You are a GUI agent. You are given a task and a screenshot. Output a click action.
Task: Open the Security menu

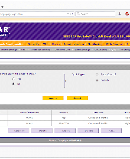pos(34,44)
